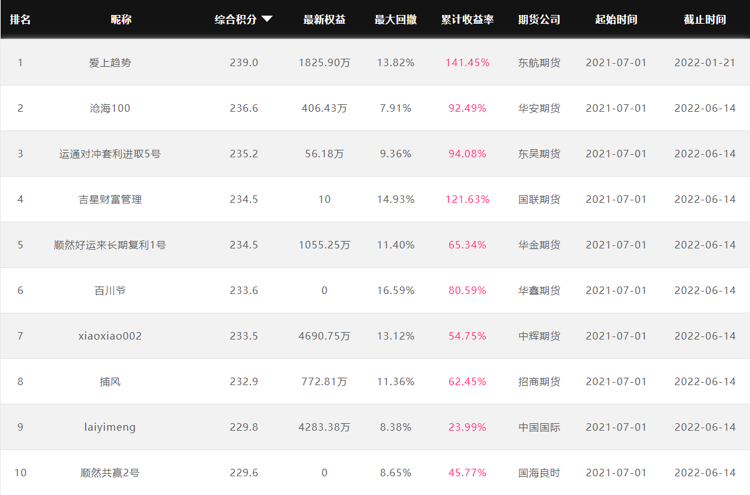The image size is (750, 495).
Task: Click return rate 54.75%
Action: click(x=468, y=336)
